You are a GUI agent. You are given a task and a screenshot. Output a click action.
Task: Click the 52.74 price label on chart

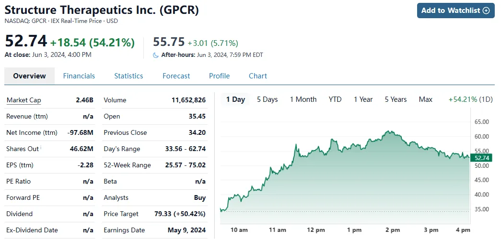tap(481, 158)
